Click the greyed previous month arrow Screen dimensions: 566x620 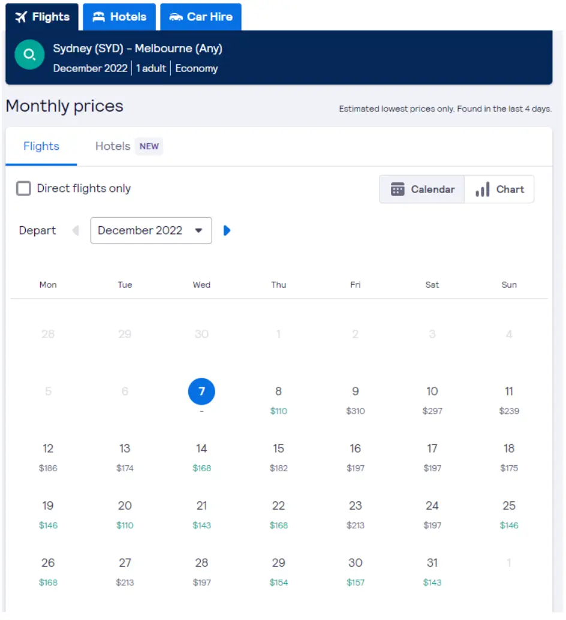click(x=76, y=230)
